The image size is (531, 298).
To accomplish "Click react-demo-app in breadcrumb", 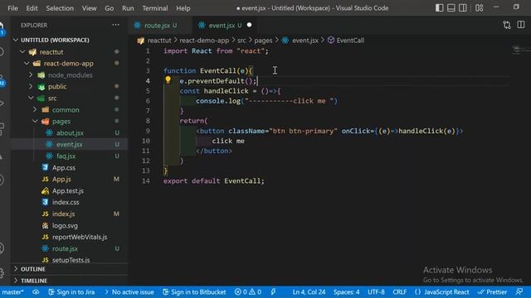I will [204, 41].
